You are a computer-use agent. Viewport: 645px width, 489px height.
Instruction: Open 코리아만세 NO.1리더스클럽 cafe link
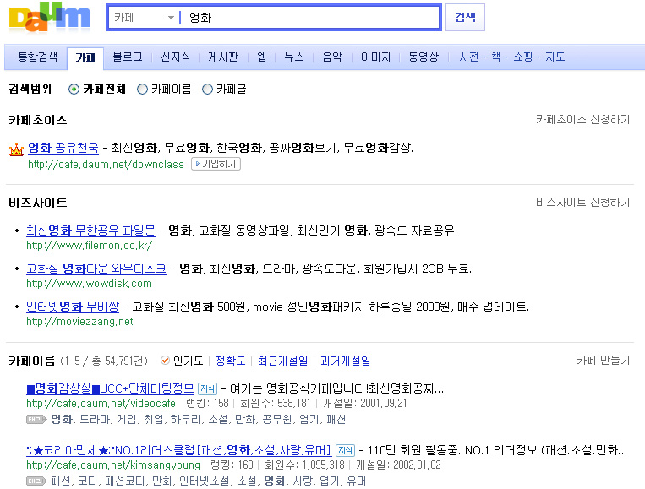178,450
